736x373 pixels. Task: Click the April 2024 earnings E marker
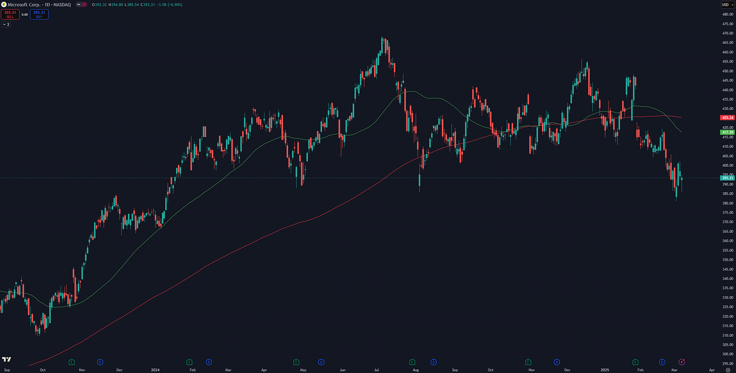[296, 362]
